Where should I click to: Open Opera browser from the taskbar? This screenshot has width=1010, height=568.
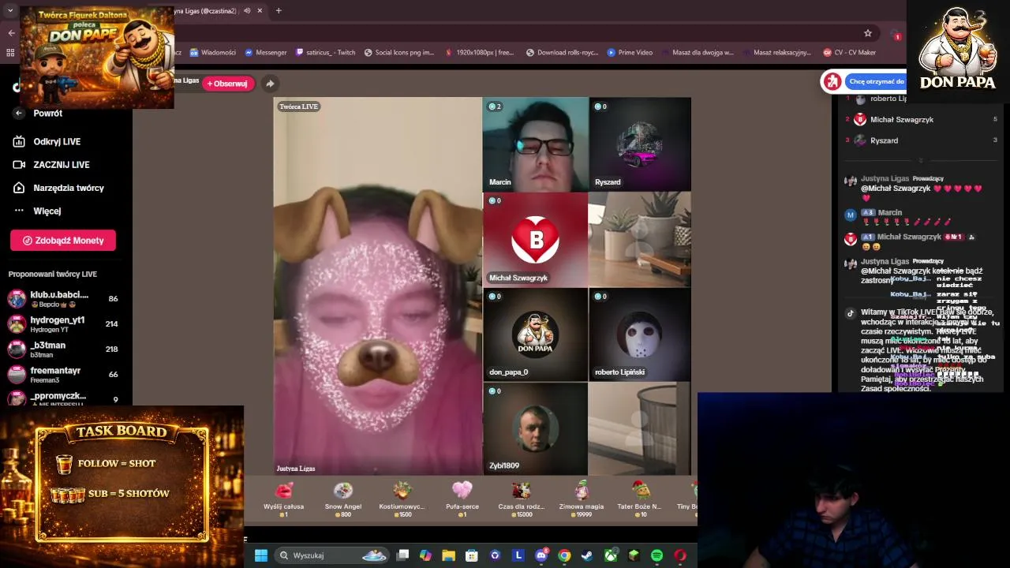point(680,555)
